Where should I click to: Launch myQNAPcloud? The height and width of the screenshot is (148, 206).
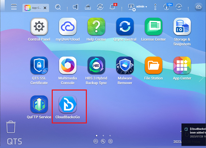68,26
